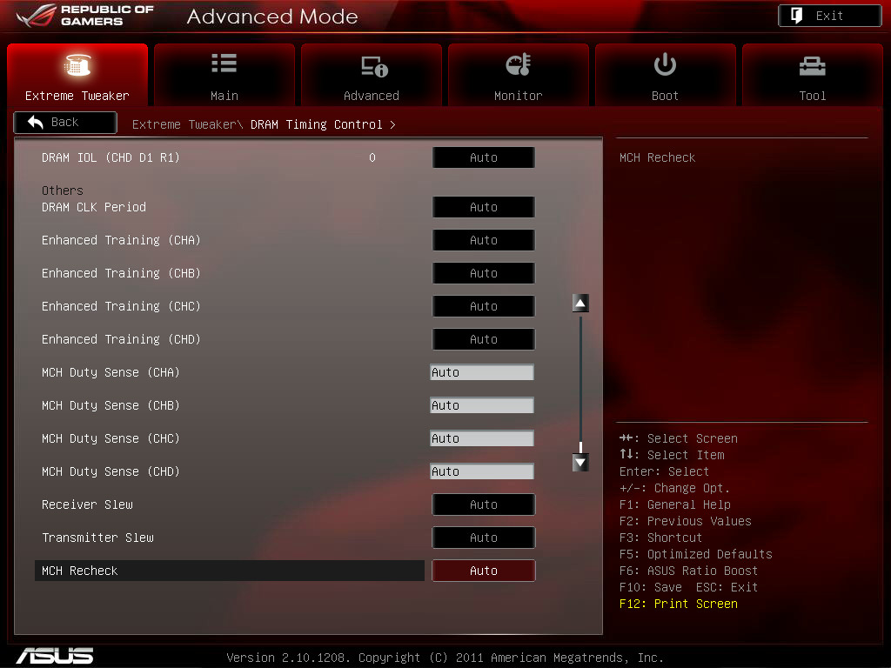Open MCH Recheck Auto dropdown
This screenshot has width=891, height=668.
[484, 571]
